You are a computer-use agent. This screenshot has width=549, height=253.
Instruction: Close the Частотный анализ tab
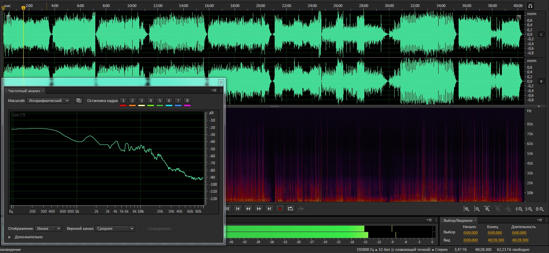pyautogui.click(x=43, y=91)
